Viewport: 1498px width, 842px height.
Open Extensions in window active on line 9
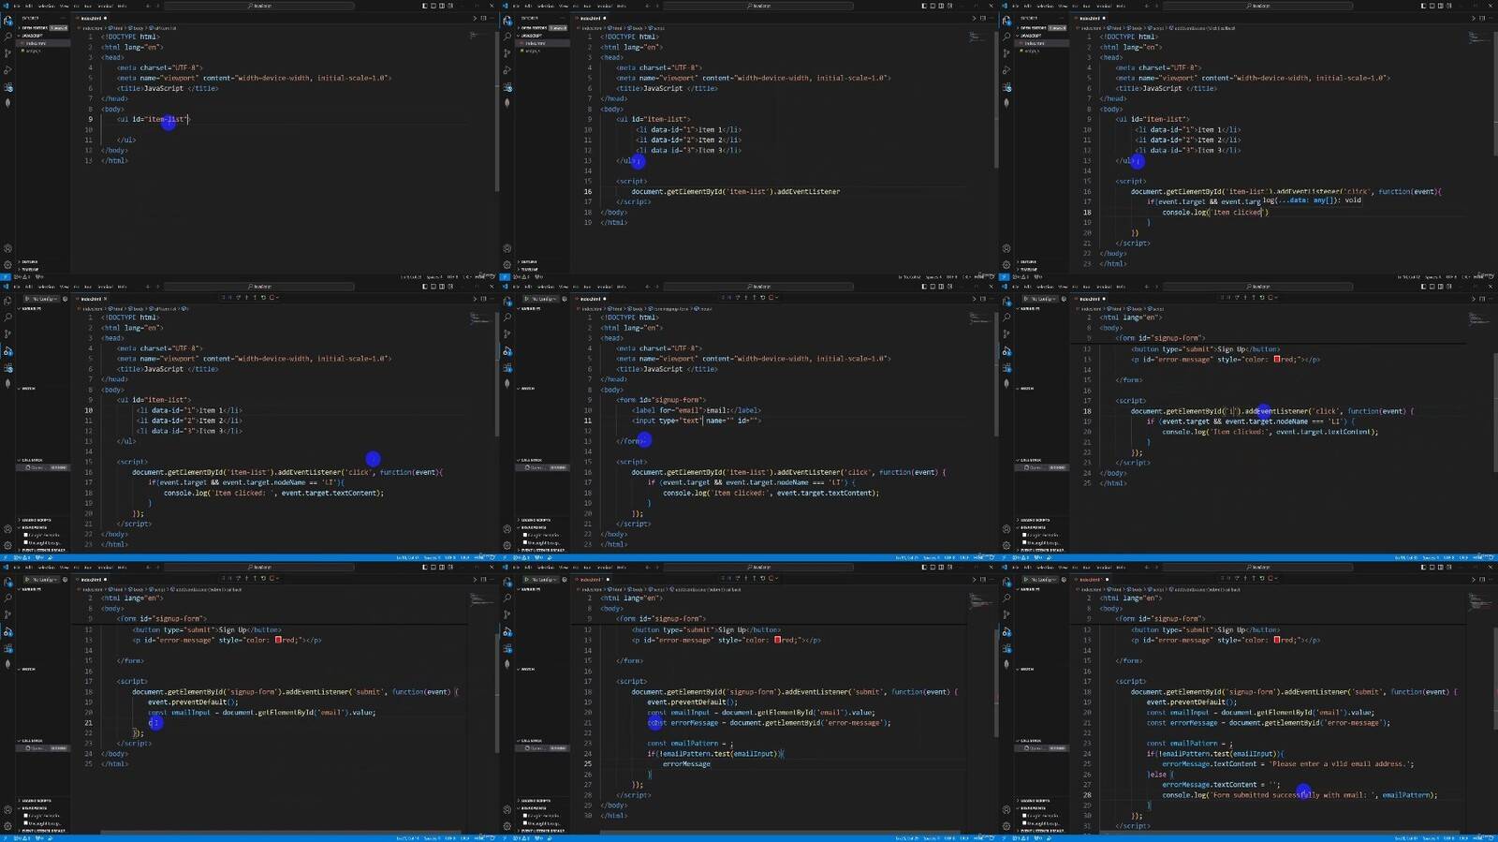[x=7, y=87]
